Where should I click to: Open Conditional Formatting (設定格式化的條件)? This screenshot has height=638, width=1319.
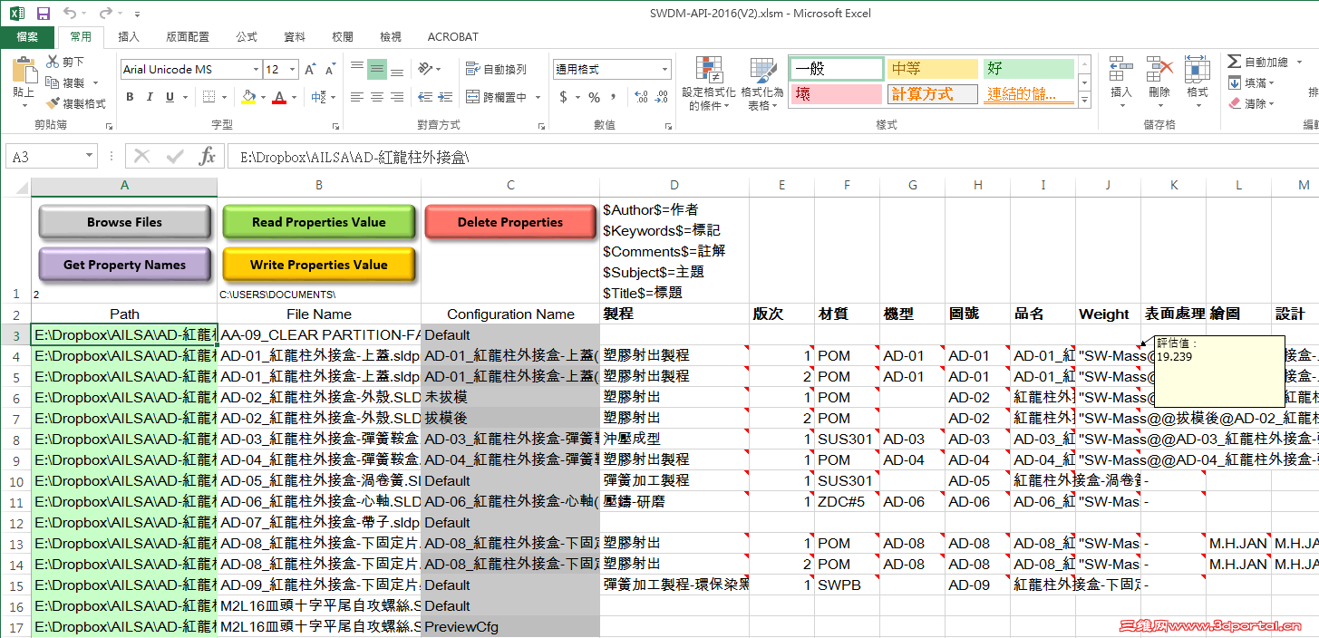pyautogui.click(x=708, y=82)
